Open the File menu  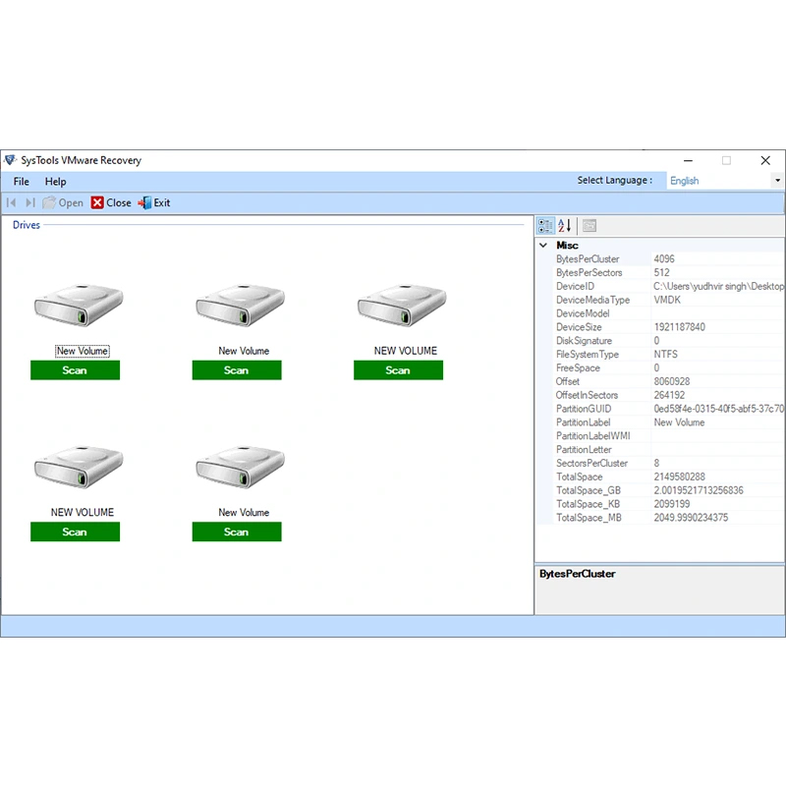tap(21, 182)
